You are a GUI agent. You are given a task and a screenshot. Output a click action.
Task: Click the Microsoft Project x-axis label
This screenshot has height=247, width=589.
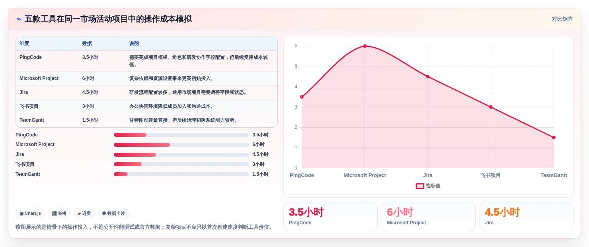pyautogui.click(x=365, y=175)
